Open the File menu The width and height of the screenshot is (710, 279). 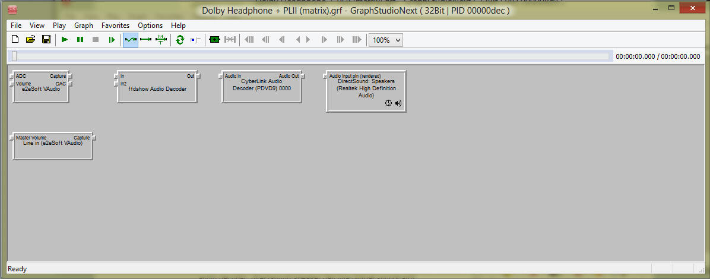click(x=16, y=26)
